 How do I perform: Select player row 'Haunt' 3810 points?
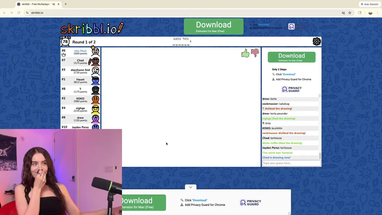pos(80,81)
